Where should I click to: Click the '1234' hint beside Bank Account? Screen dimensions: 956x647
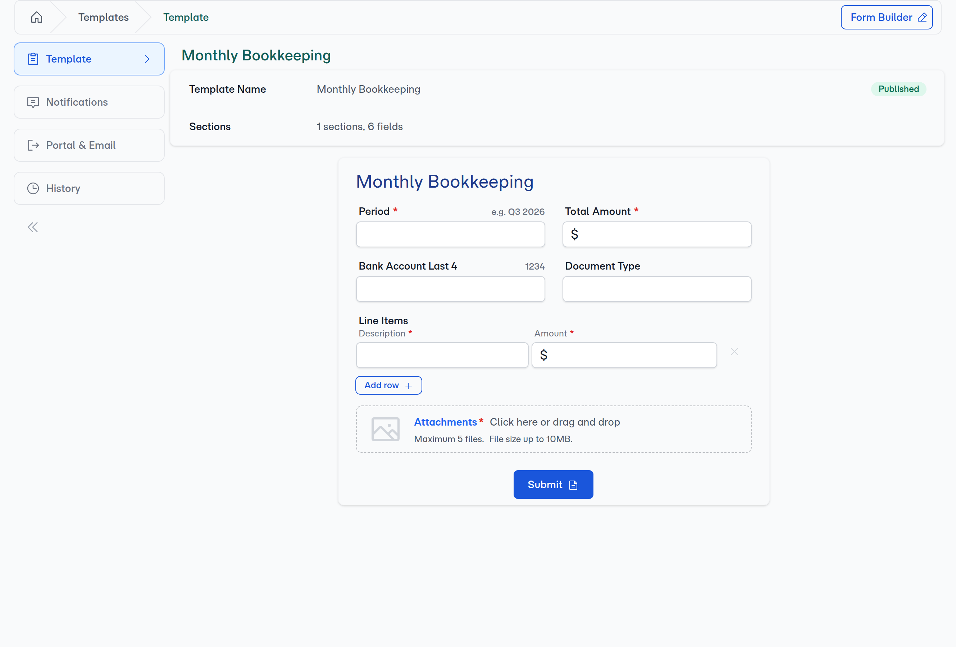[x=534, y=266]
